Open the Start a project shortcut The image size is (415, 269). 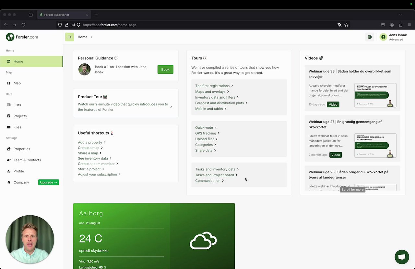[91, 169]
